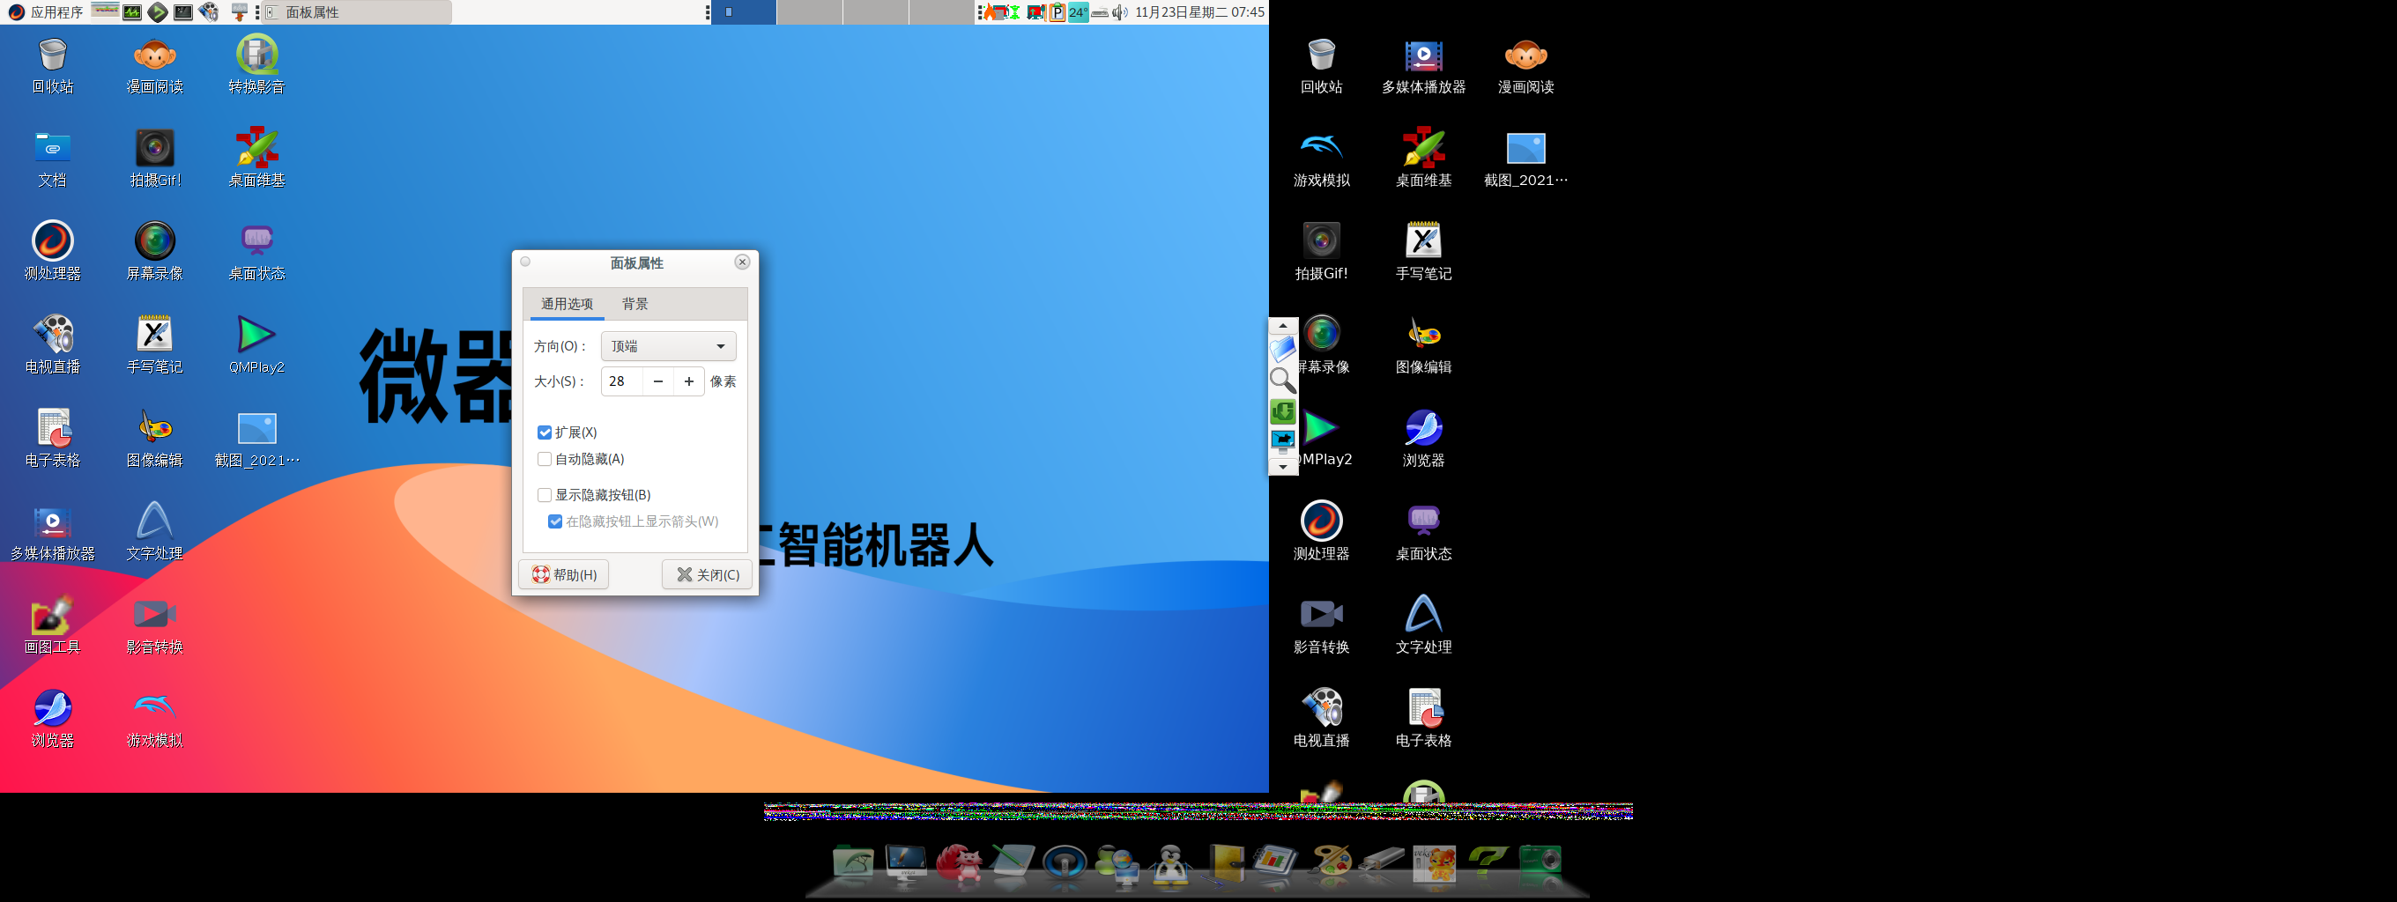
Task: Click the 大小 input field showing 28
Action: point(621,381)
